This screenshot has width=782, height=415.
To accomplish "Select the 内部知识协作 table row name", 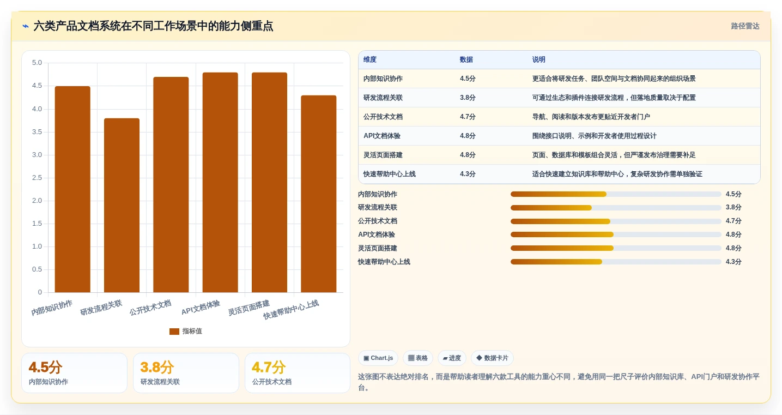I will coord(383,79).
